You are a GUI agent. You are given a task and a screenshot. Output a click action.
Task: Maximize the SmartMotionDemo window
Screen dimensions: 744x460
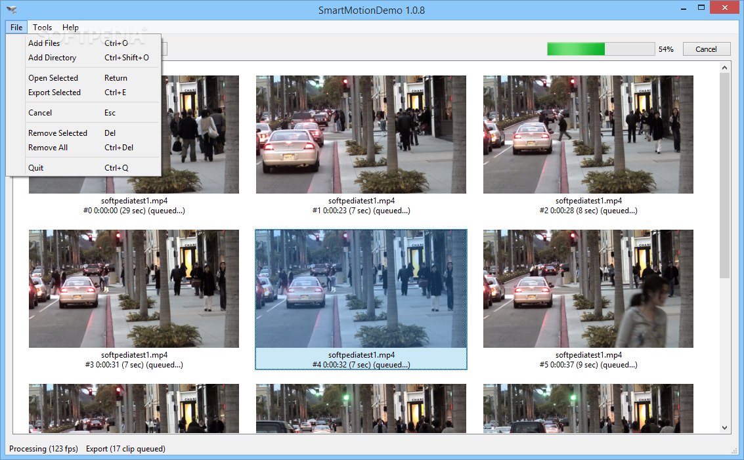701,8
